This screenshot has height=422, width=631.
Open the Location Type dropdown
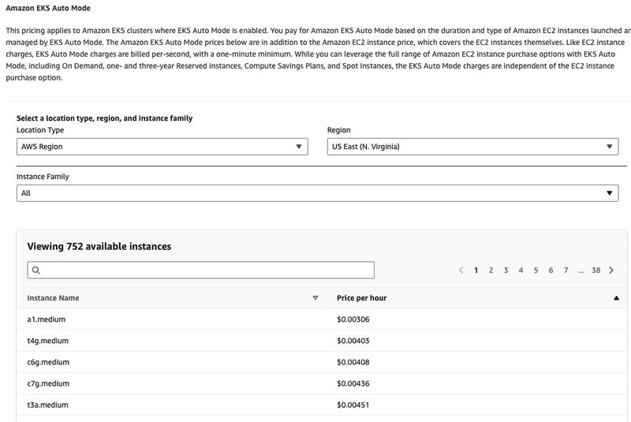162,147
